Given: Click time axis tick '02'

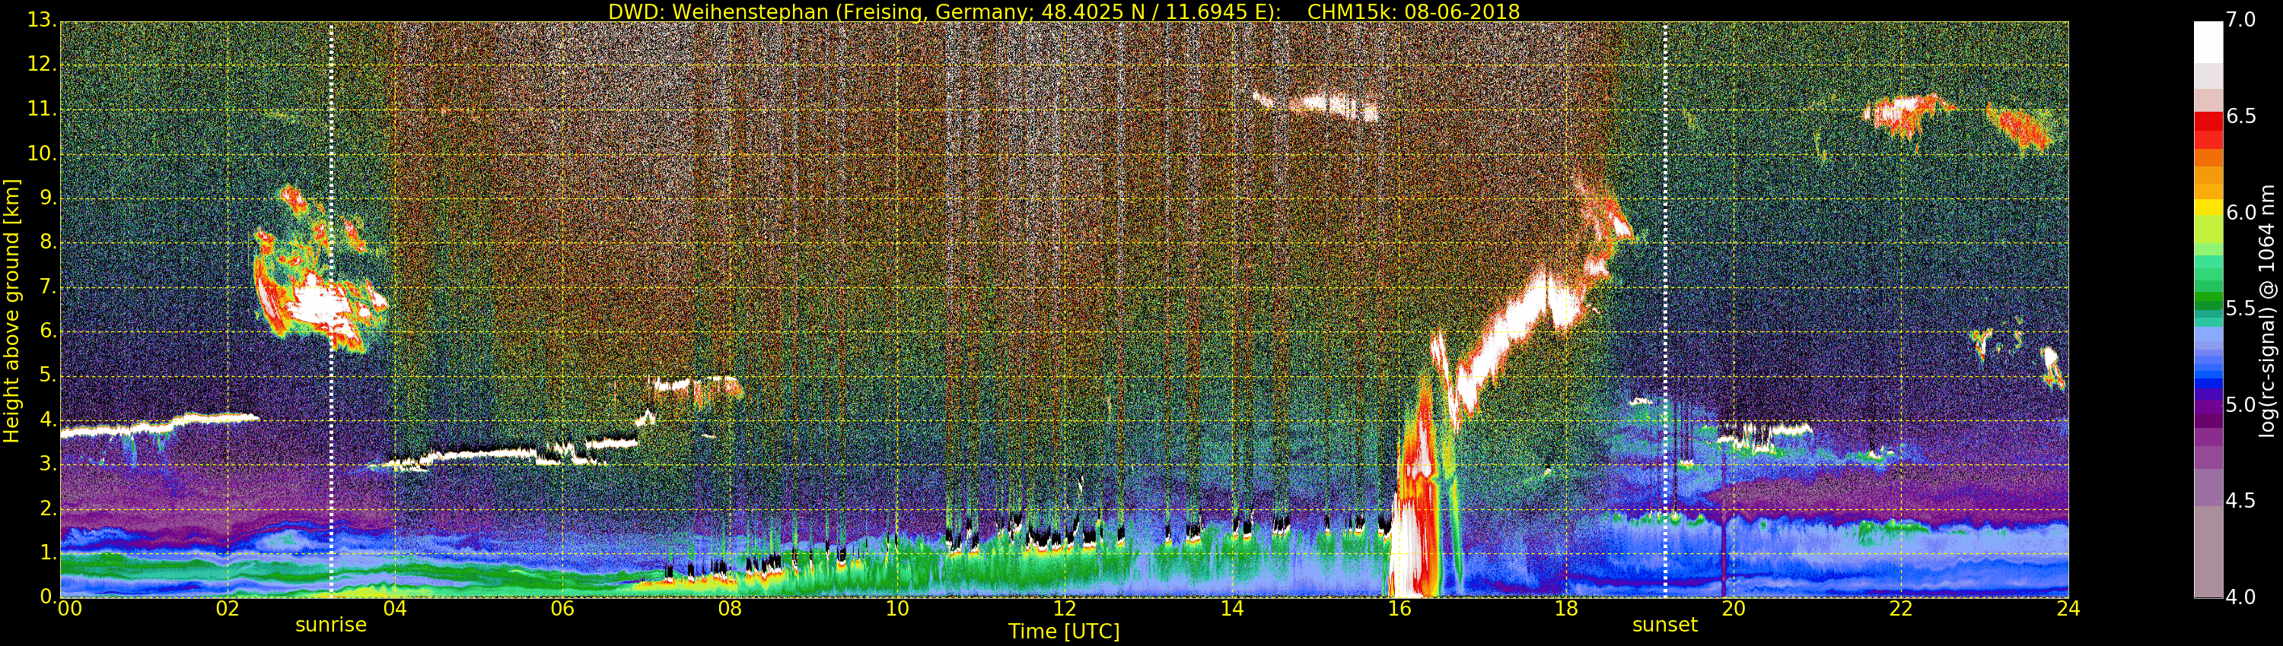Looking at the screenshot, I should click(228, 609).
